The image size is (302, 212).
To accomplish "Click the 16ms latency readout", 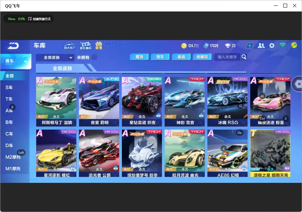I will [x=11, y=19].
